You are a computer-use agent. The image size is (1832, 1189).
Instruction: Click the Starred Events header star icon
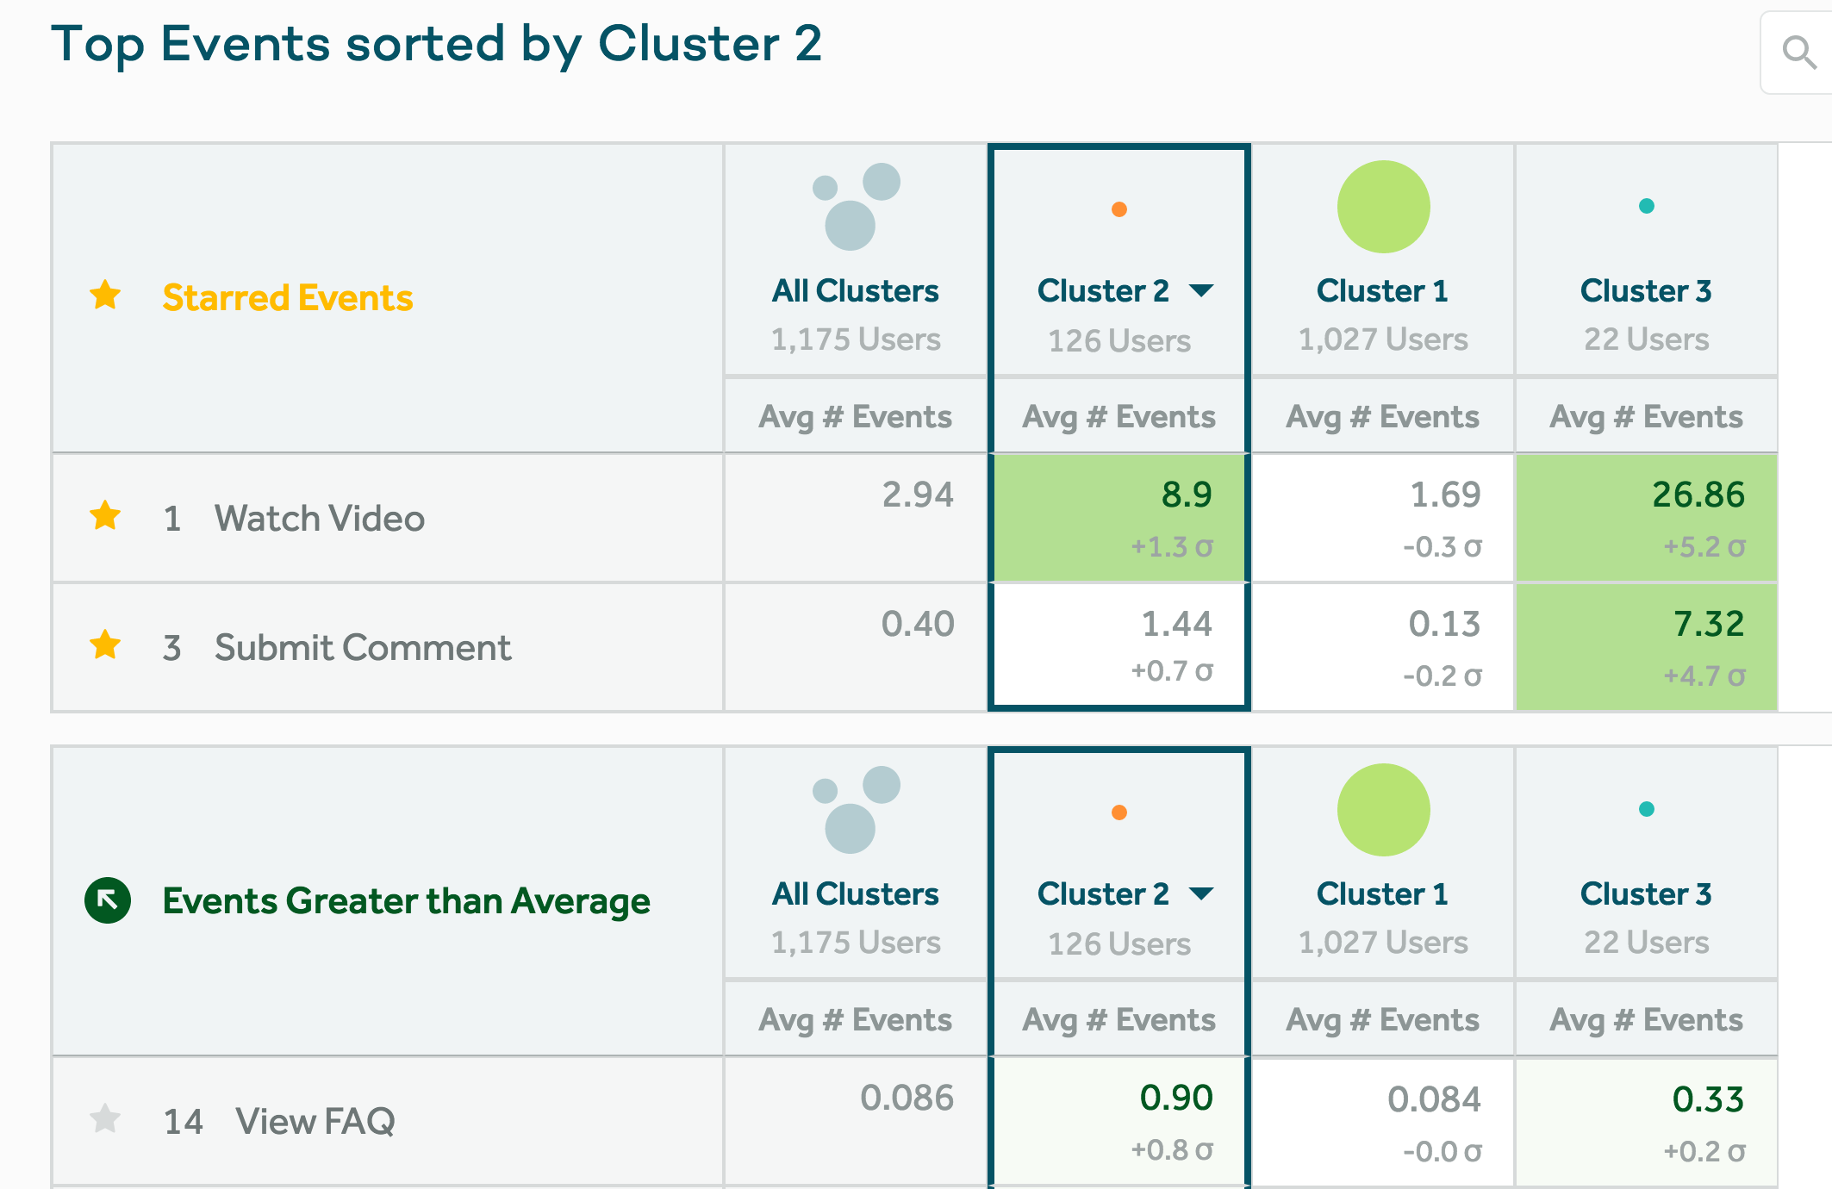[x=106, y=296]
